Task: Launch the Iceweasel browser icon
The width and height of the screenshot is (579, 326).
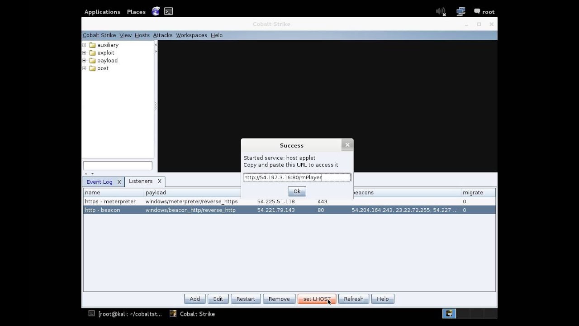Action: (x=156, y=11)
